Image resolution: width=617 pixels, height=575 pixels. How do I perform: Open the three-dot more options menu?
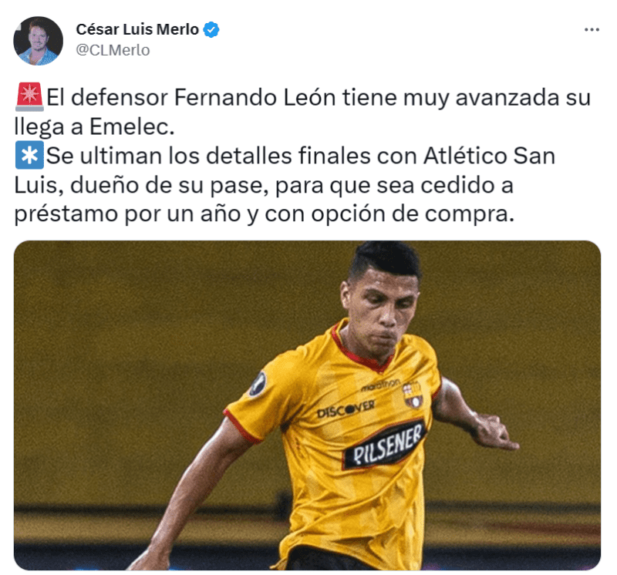click(x=592, y=29)
